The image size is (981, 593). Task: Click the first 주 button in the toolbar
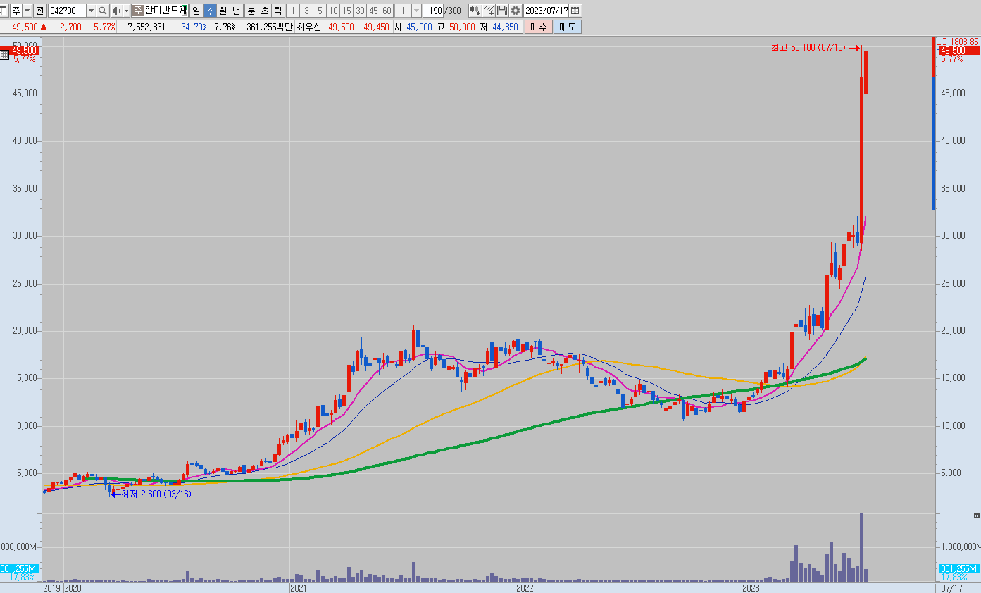pos(15,11)
